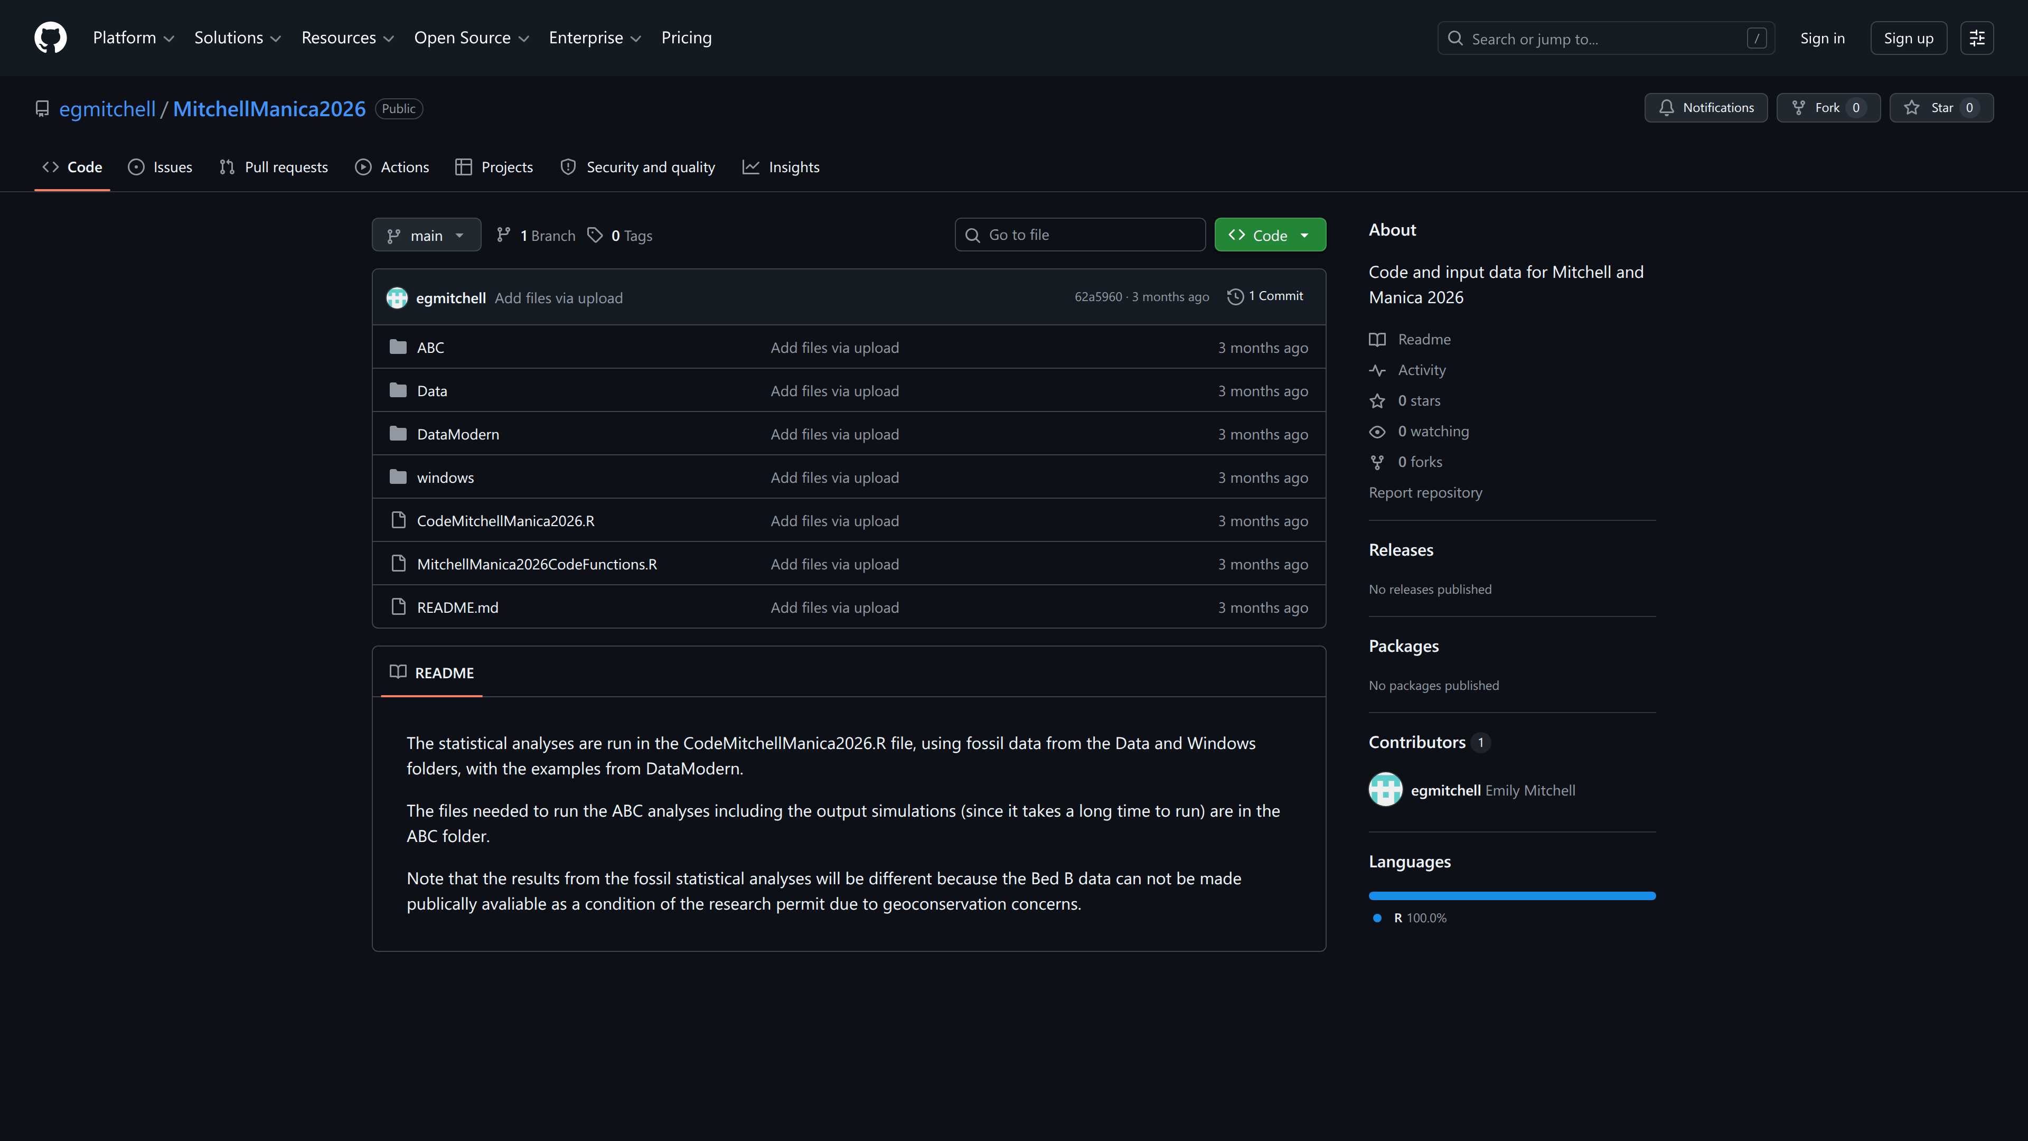The image size is (2028, 1141).
Task: Click the ABC folder icon
Action: pyautogui.click(x=398, y=347)
